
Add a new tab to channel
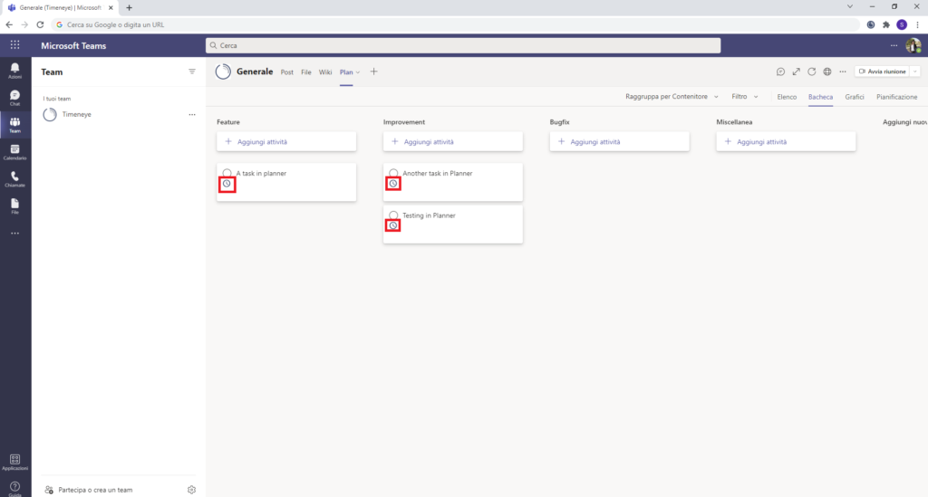[373, 72]
